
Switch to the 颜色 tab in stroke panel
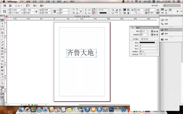138,28
